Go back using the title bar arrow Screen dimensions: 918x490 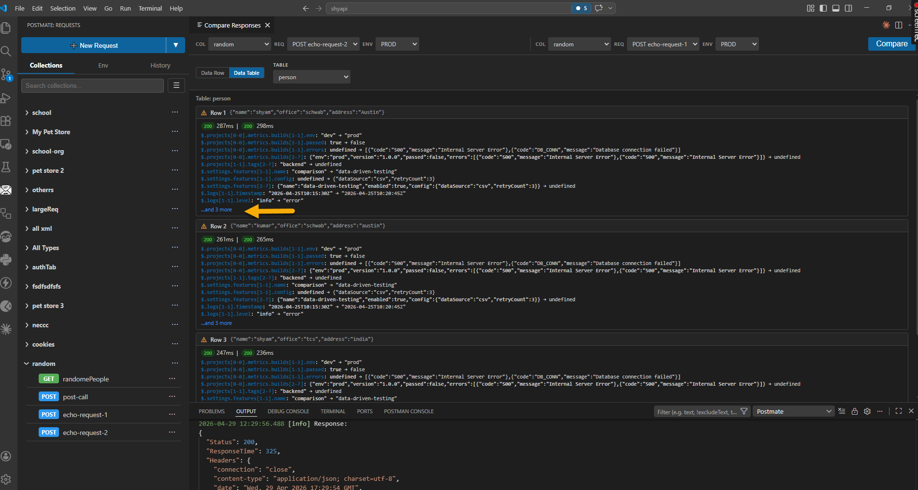[x=306, y=8]
